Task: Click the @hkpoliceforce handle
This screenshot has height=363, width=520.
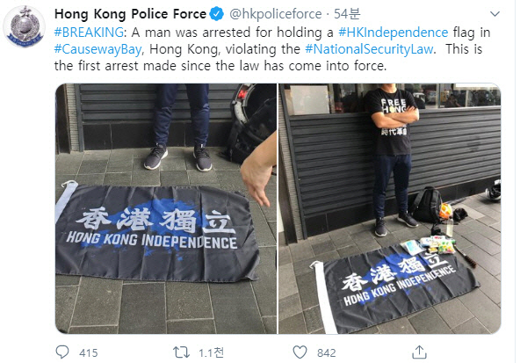Action: coord(276,14)
